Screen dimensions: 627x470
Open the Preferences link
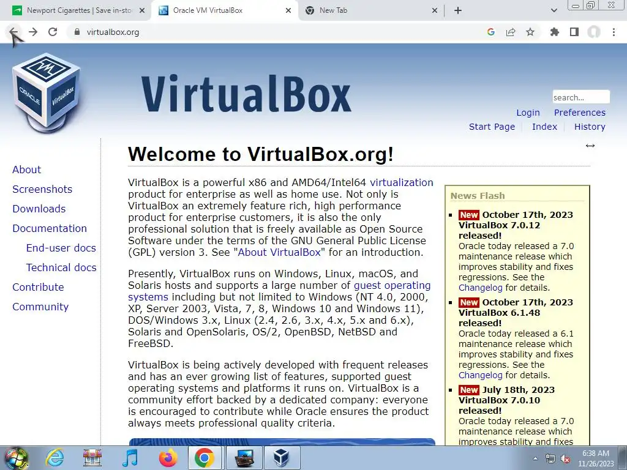click(x=579, y=113)
